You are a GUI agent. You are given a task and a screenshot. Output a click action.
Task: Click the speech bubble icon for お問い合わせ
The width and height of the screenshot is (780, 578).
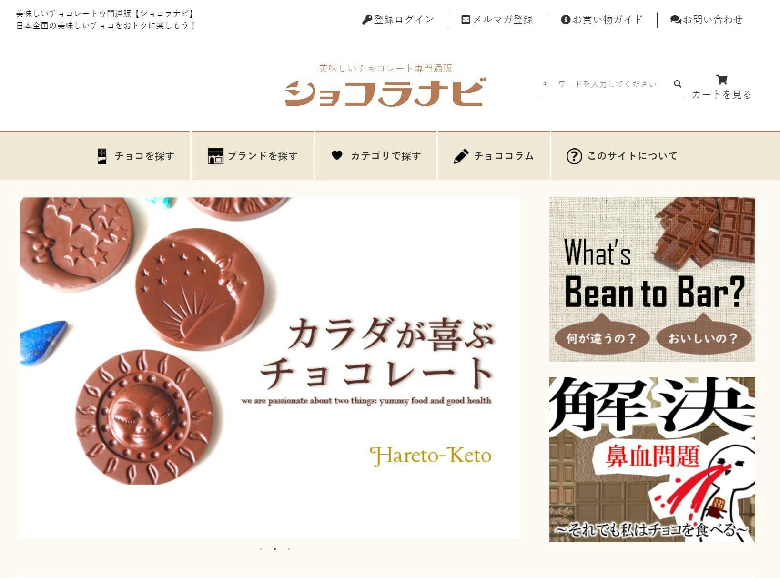coord(676,20)
